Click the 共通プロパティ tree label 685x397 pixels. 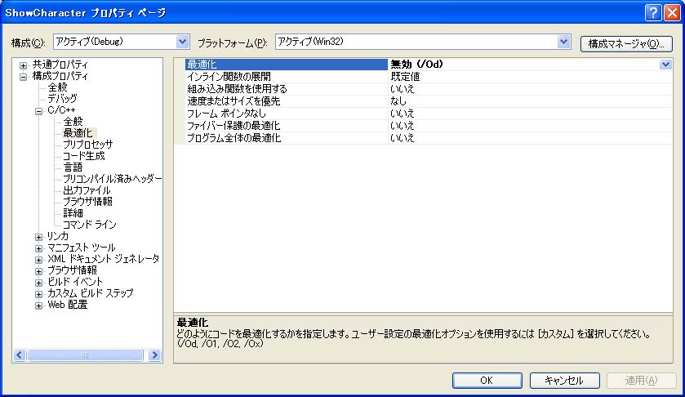coord(60,65)
